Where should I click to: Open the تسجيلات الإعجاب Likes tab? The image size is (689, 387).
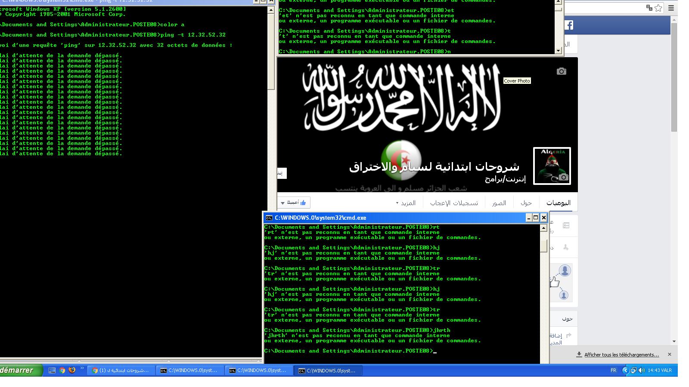coord(454,203)
